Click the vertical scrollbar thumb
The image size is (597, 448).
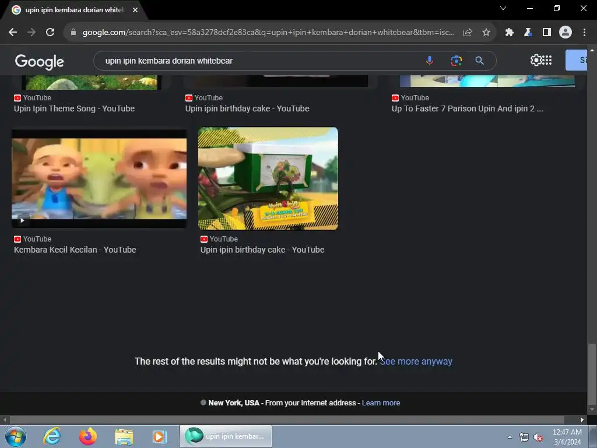pyautogui.click(x=591, y=373)
